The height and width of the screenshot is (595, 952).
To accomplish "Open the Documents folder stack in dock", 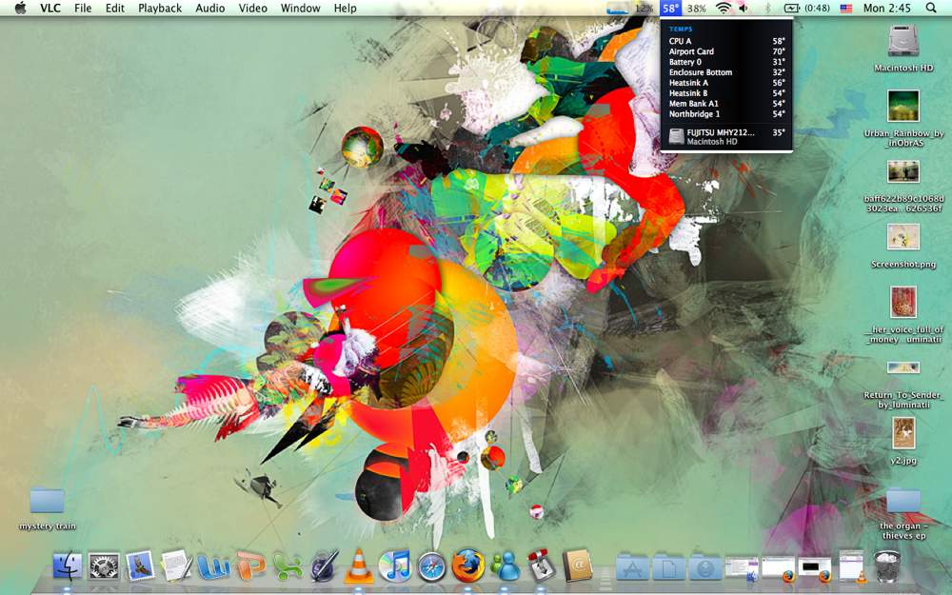I will (x=668, y=567).
